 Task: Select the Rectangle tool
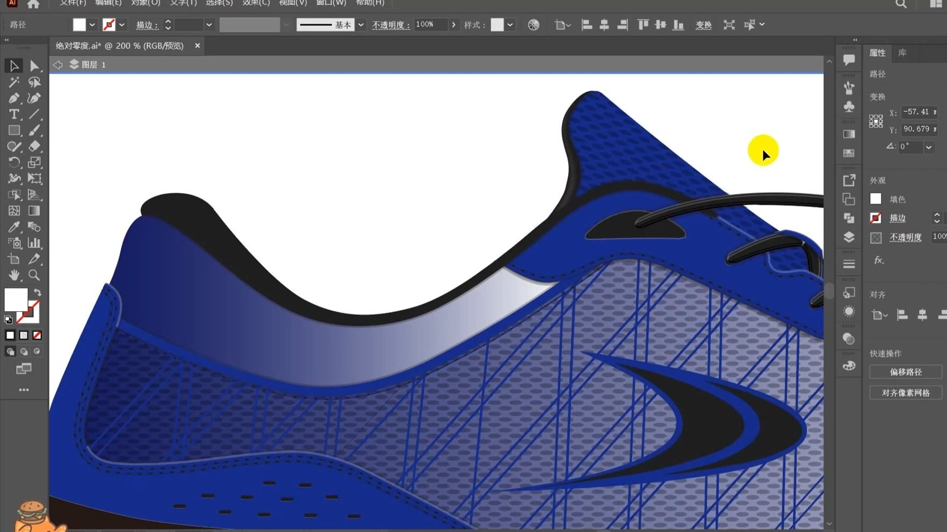14,130
